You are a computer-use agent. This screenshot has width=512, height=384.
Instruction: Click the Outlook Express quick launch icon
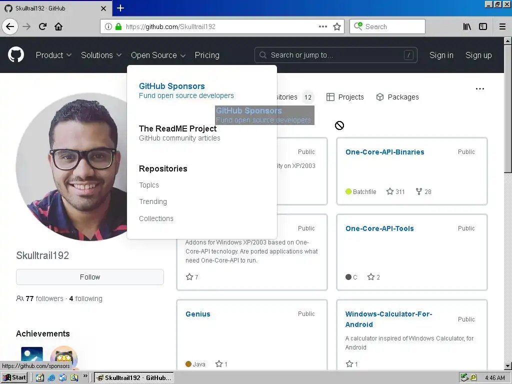(62, 377)
